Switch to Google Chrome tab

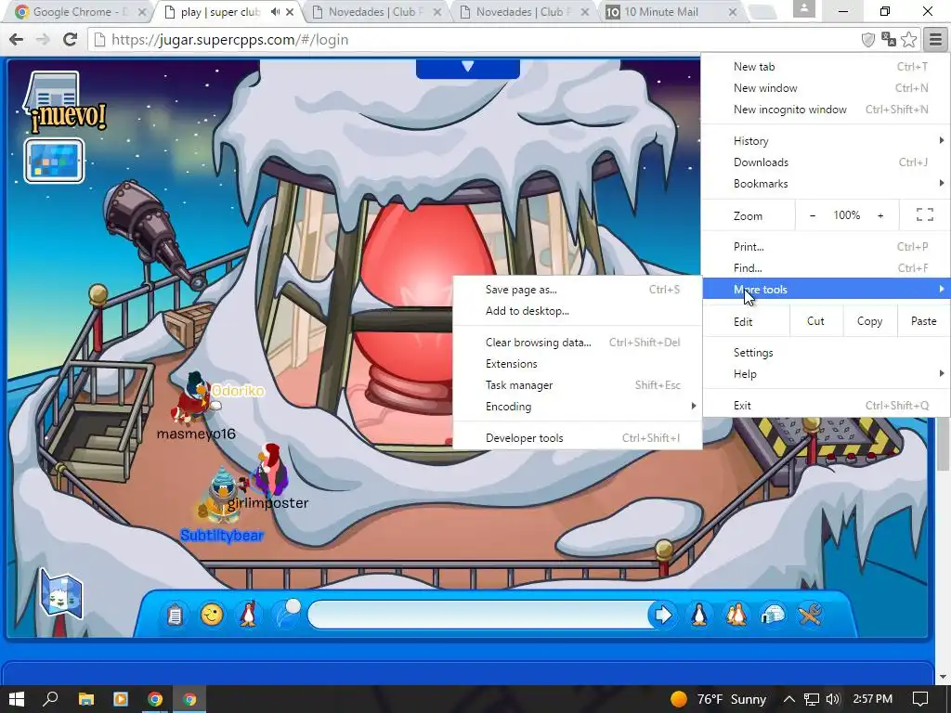[x=80, y=11]
